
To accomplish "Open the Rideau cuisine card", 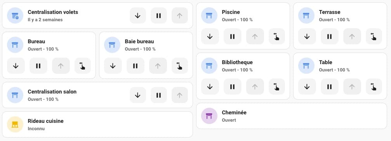I will coord(97,124).
